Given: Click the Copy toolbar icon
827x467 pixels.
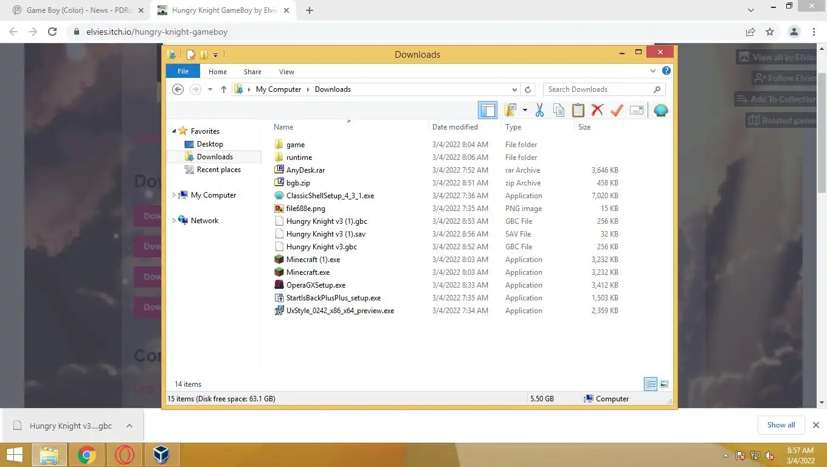Looking at the screenshot, I should click(x=558, y=110).
